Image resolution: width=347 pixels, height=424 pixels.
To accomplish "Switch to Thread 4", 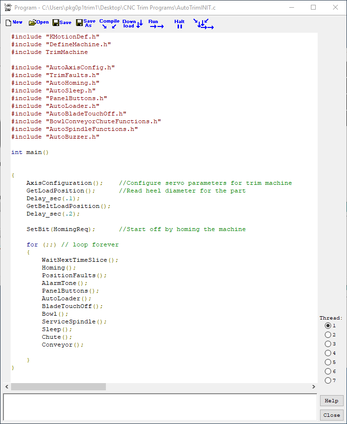I will (x=328, y=353).
